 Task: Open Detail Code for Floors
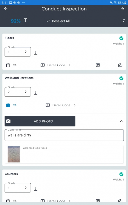(56, 65)
